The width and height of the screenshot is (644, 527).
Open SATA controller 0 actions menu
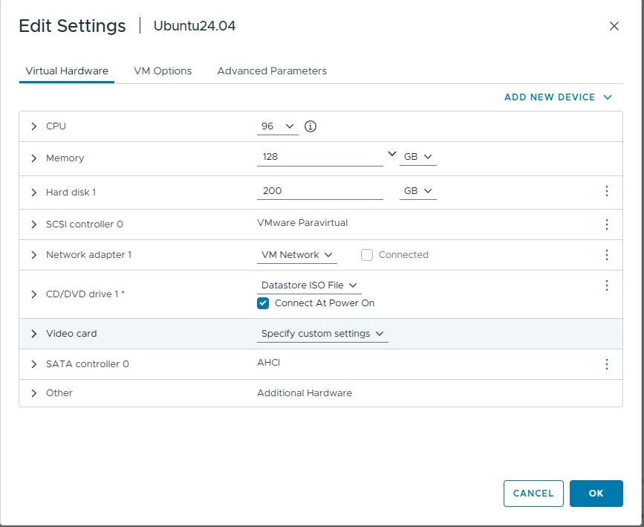pos(607,363)
